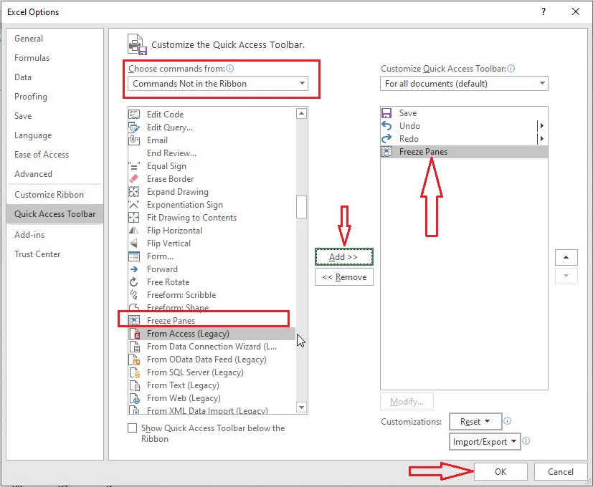Click the Flip Horizontal icon
593x487 pixels.
[x=134, y=231]
